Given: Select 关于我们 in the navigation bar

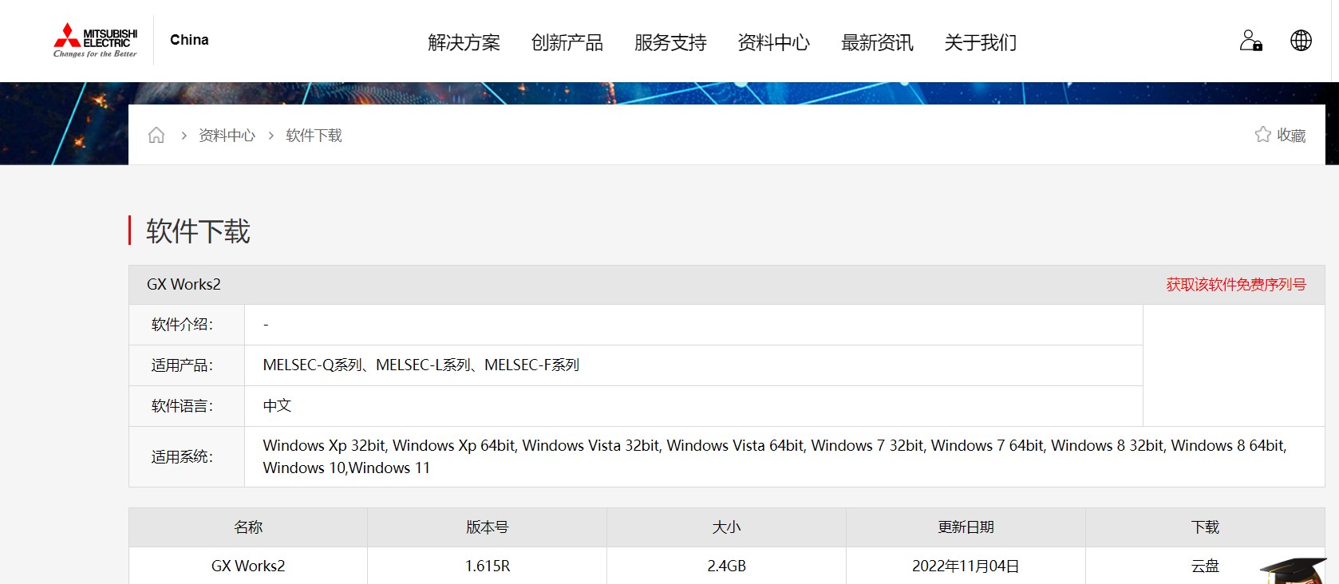Looking at the screenshot, I should coord(980,42).
